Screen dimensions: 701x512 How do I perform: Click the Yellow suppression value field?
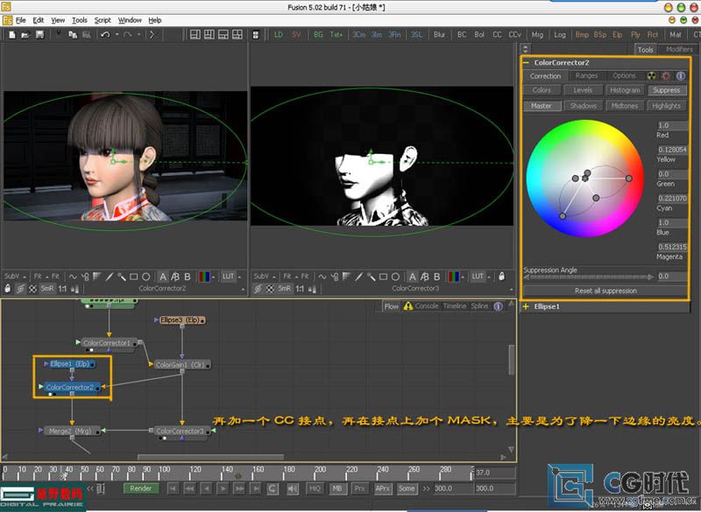672,150
